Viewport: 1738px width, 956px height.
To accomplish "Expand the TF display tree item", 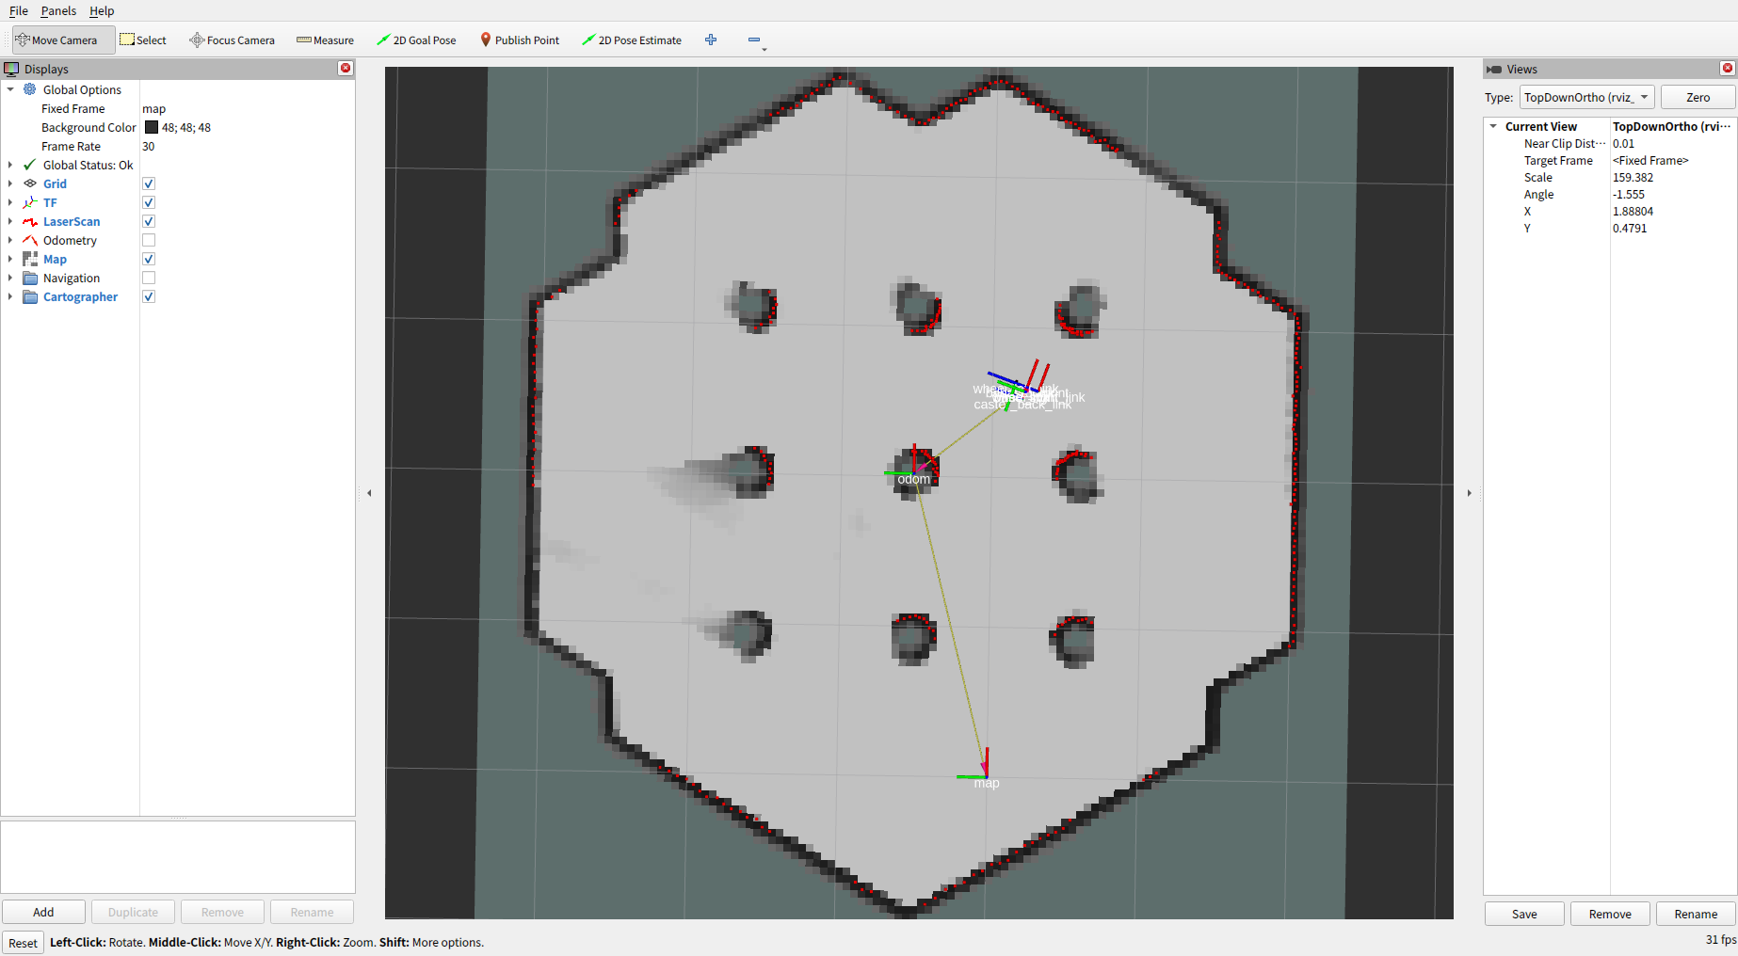I will tap(10, 202).
